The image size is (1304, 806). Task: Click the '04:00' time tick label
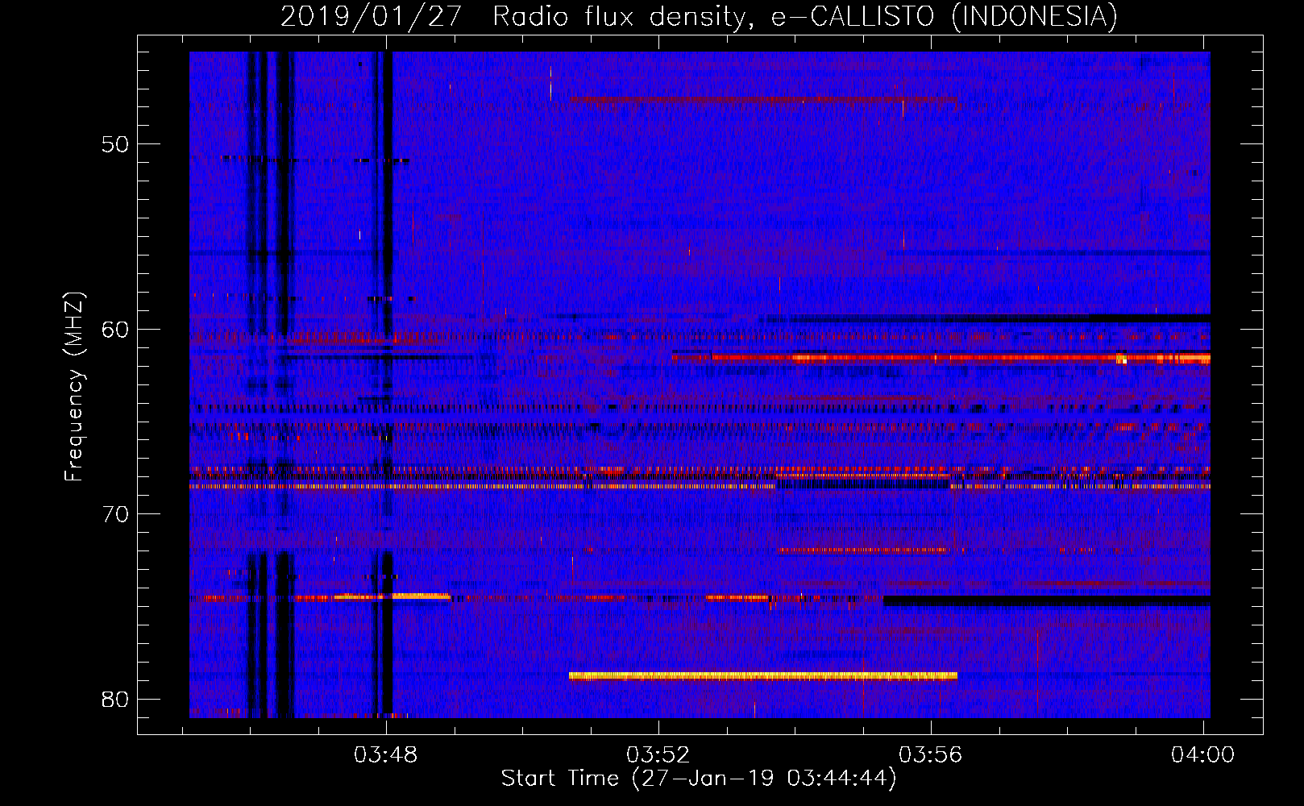pyautogui.click(x=1202, y=755)
